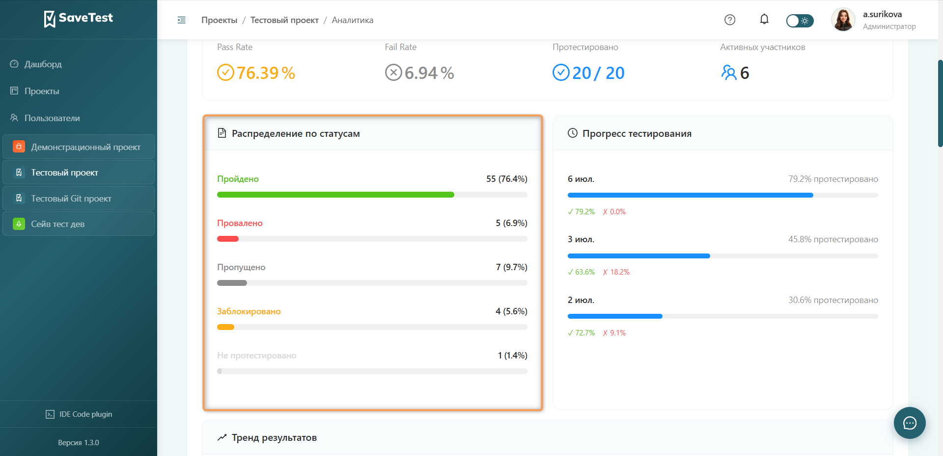
Task: Click the gray Пропущено progress bar
Action: tap(232, 283)
